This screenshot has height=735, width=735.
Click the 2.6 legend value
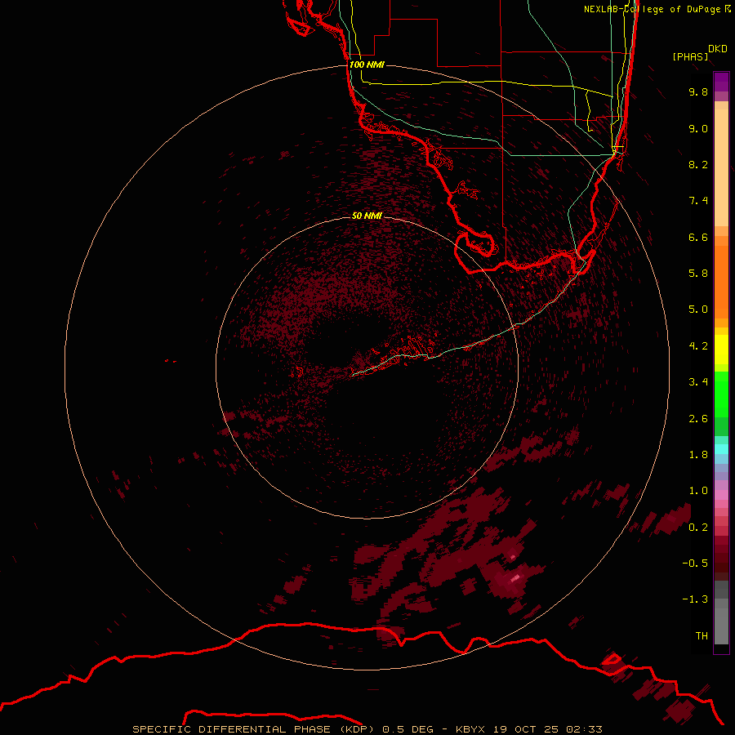tap(698, 419)
